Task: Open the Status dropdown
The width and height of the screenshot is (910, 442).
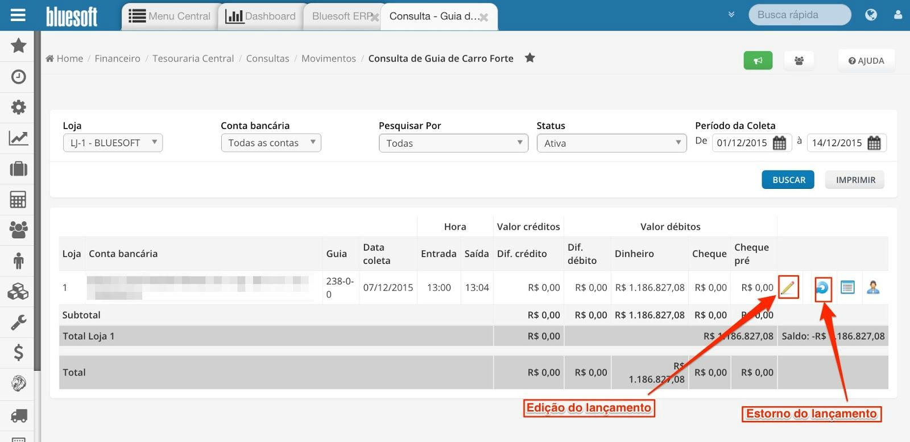Action: pos(611,143)
